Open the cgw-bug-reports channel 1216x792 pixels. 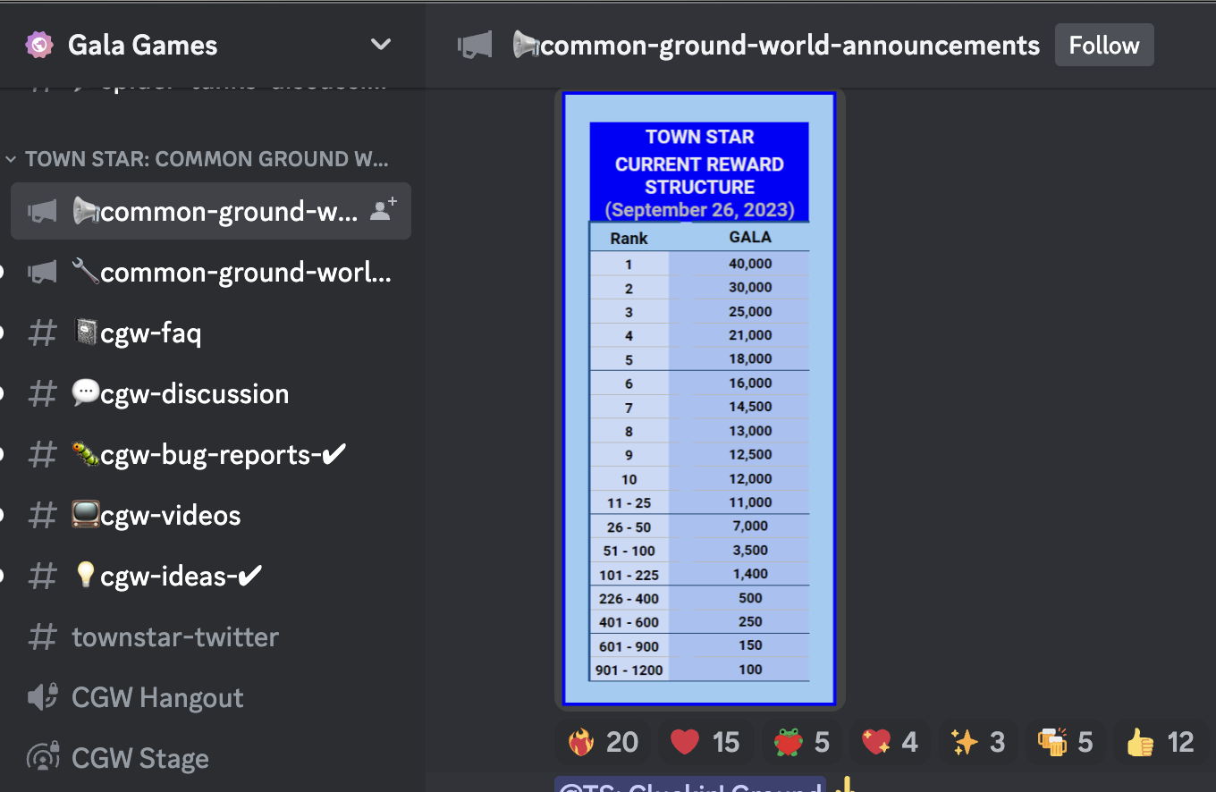[211, 454]
